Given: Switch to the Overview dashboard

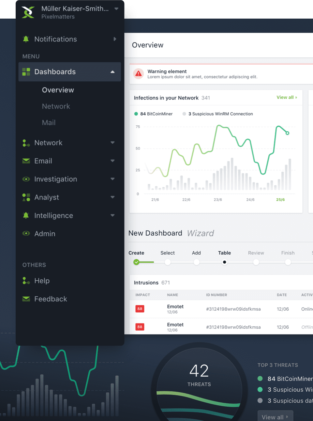Looking at the screenshot, I should [x=58, y=90].
